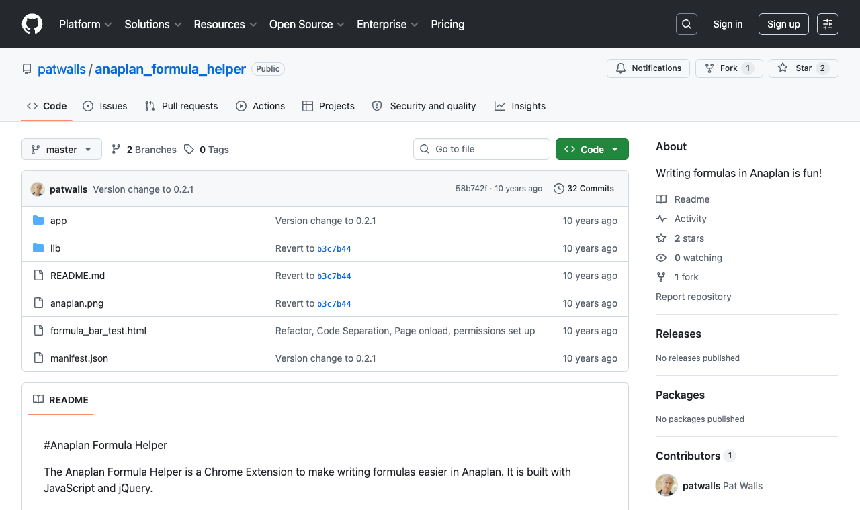Click Report repository link

click(x=693, y=297)
